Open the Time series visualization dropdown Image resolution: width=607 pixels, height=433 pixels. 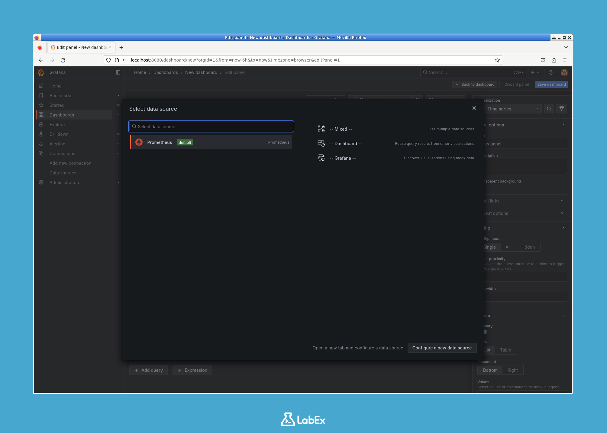tap(512, 109)
